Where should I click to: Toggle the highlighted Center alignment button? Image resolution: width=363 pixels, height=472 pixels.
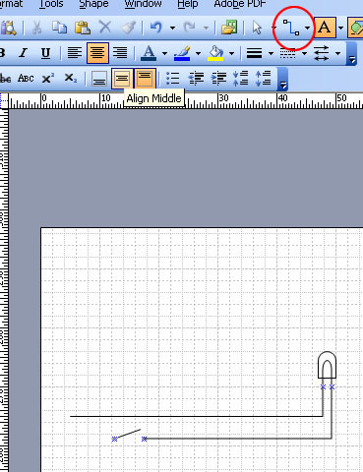coord(97,53)
